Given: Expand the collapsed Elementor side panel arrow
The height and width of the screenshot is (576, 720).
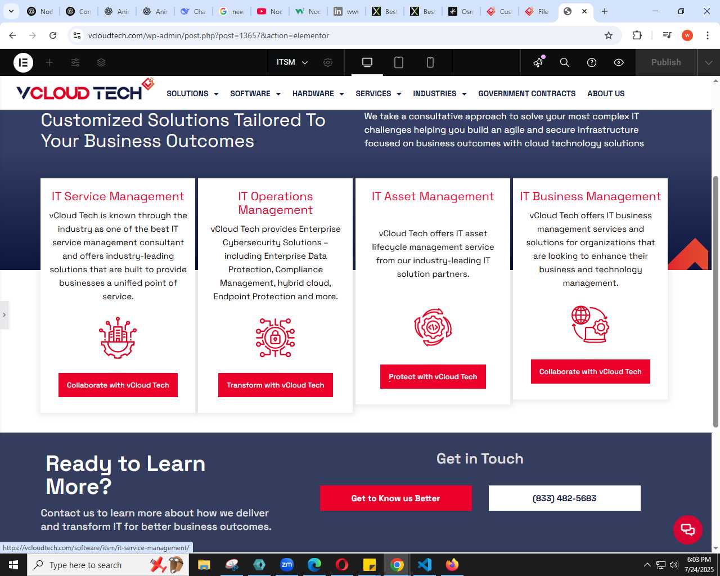Looking at the screenshot, I should click(4, 315).
